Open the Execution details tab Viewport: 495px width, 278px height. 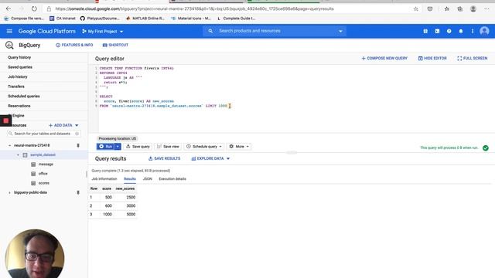[x=172, y=178]
